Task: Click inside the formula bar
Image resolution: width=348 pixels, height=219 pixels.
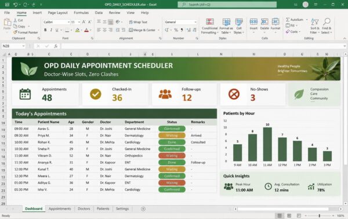Action: [x=202, y=46]
